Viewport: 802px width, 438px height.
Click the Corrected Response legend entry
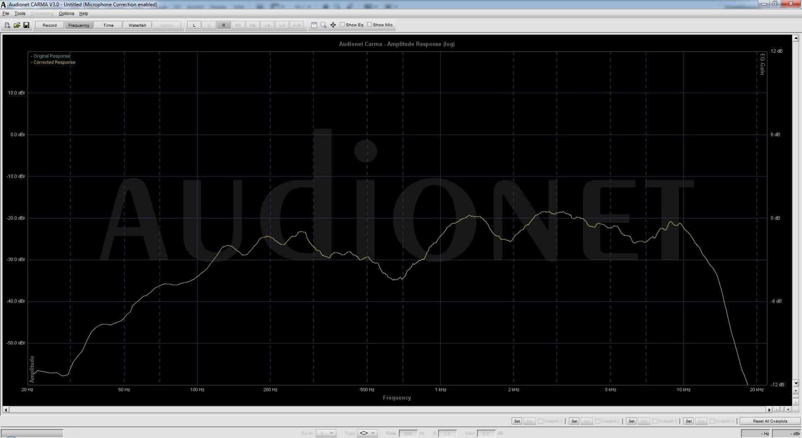coord(53,62)
